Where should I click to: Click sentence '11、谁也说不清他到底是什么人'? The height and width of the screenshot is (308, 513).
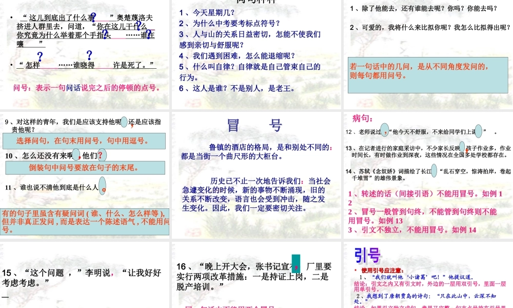pyautogui.click(x=55, y=187)
